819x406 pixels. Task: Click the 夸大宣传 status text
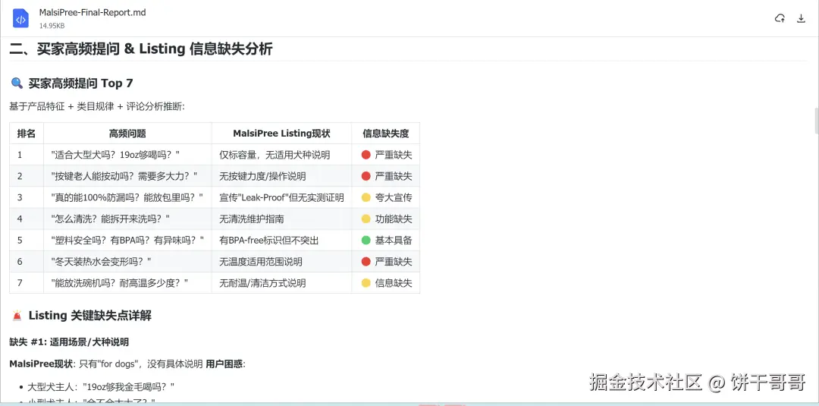pyautogui.click(x=394, y=197)
